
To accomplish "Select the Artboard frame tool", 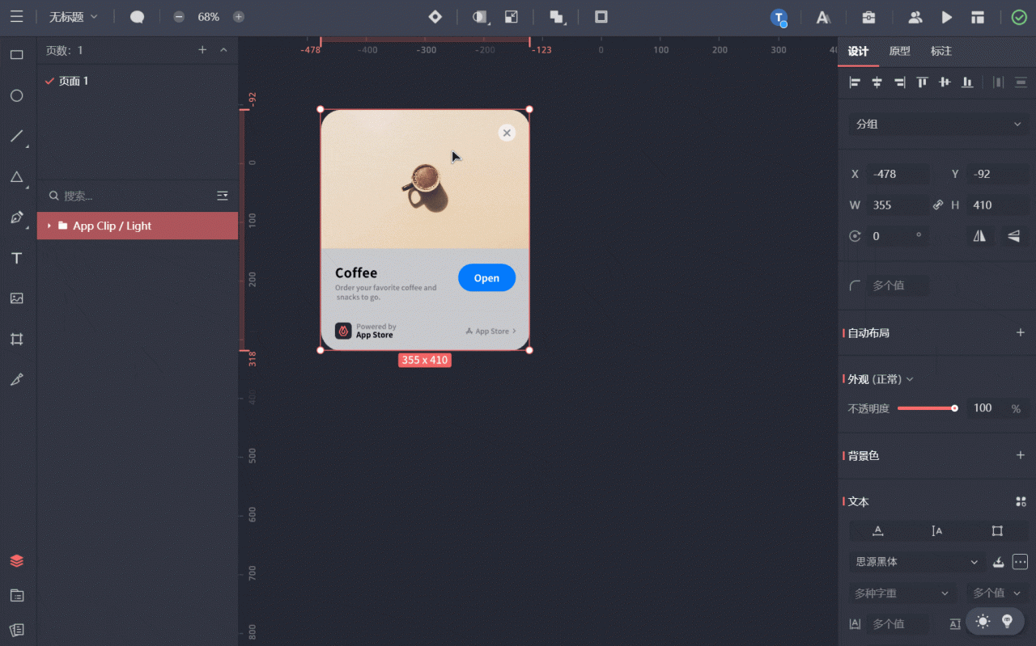I will point(16,339).
